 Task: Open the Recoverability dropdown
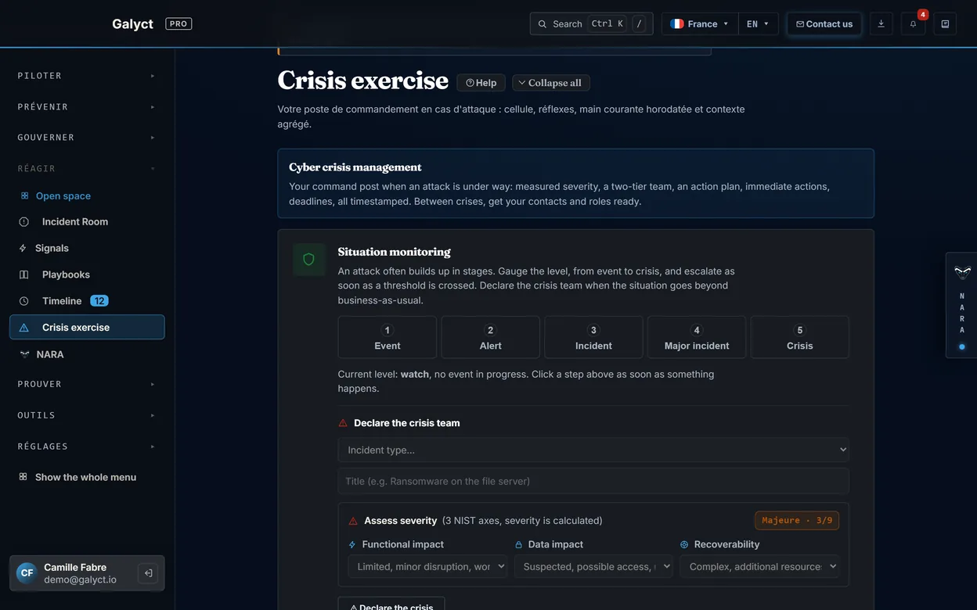point(759,566)
